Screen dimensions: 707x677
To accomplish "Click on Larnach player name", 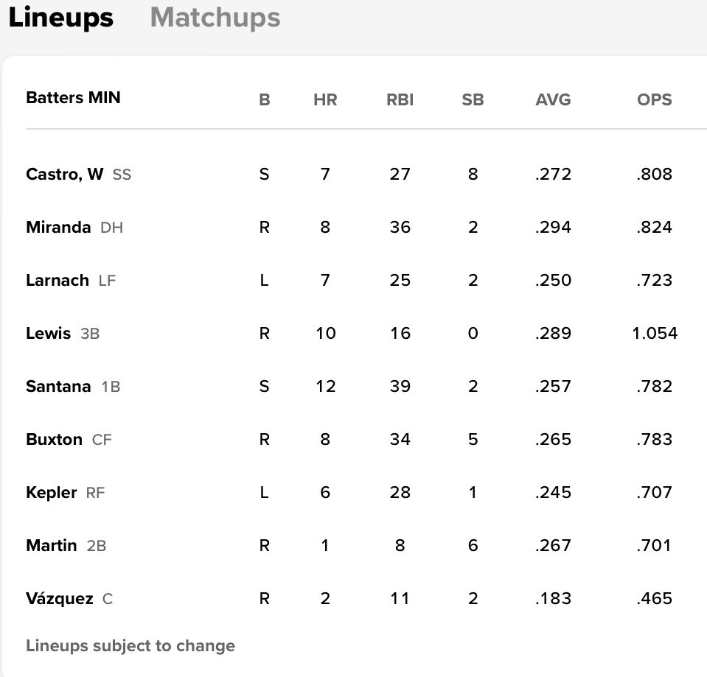I will click(x=58, y=281).
